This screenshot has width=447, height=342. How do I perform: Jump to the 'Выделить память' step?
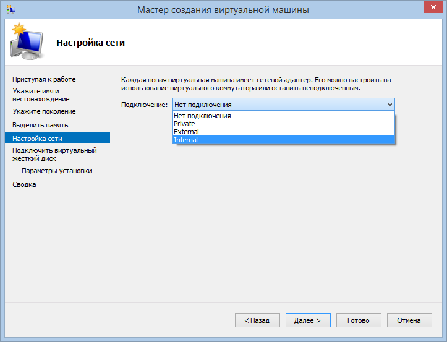click(41, 125)
